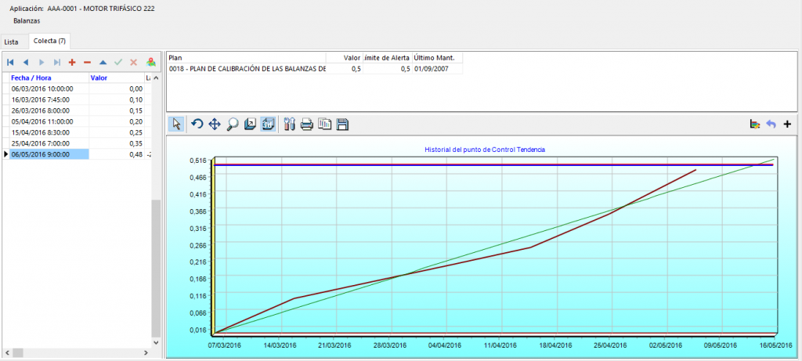
Task: Click the red minus delete record button
Action: (x=87, y=62)
